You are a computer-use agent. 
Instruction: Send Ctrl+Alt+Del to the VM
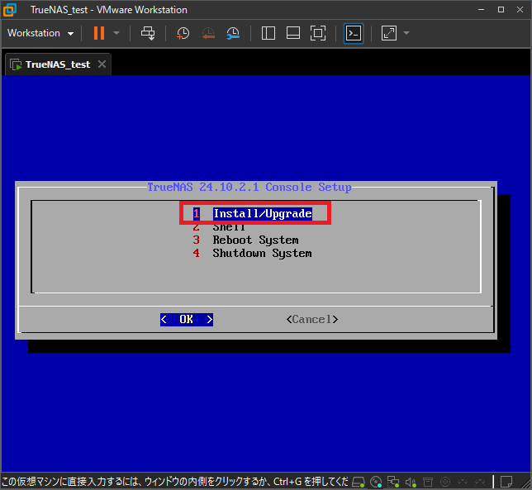148,33
